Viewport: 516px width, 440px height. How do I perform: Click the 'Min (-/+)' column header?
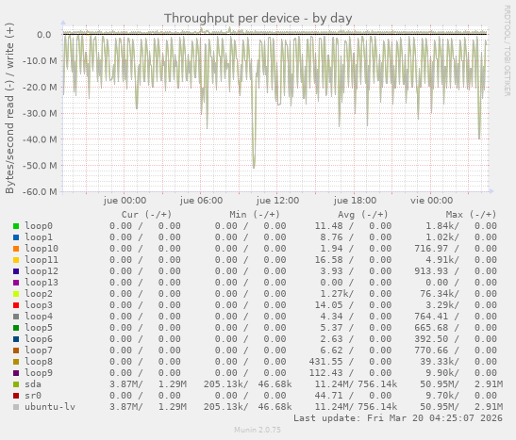(x=255, y=215)
